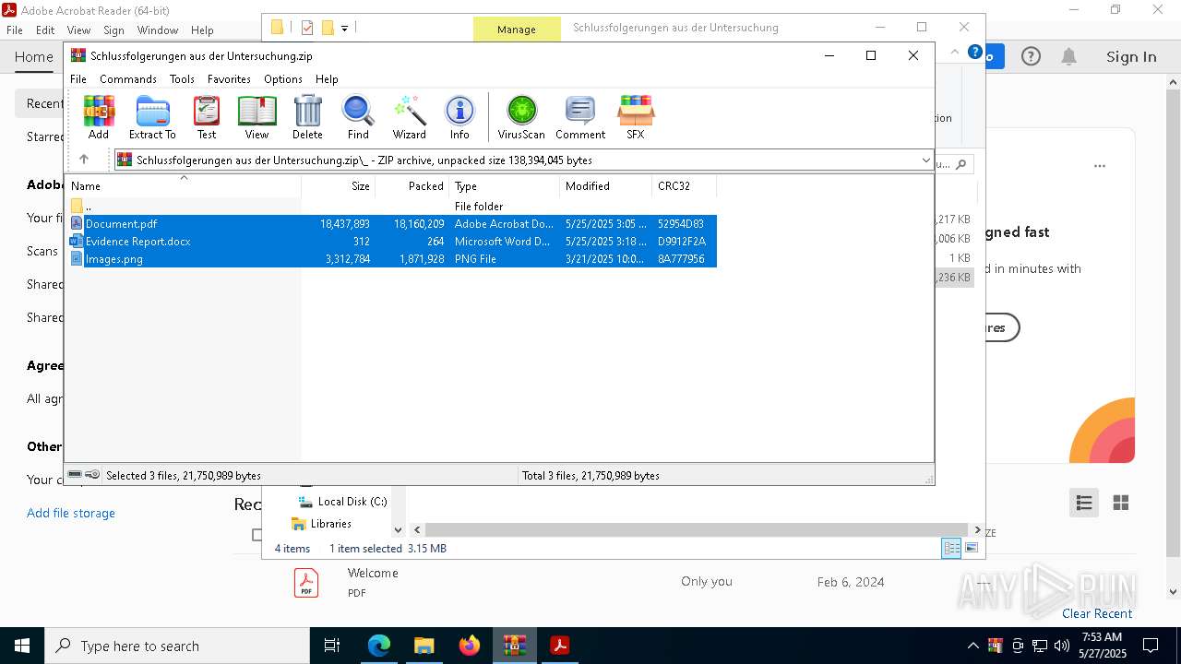The height and width of the screenshot is (664, 1181).
Task: Click Acrobat Home tab
Action: coord(34,57)
